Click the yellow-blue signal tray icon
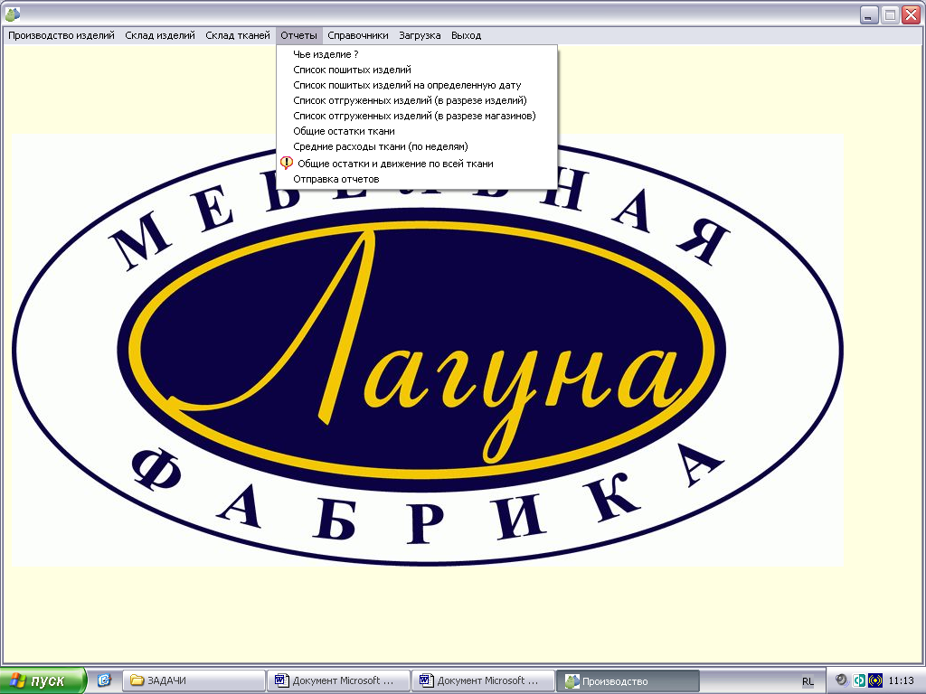Image resolution: width=926 pixels, height=694 pixels. 875,680
